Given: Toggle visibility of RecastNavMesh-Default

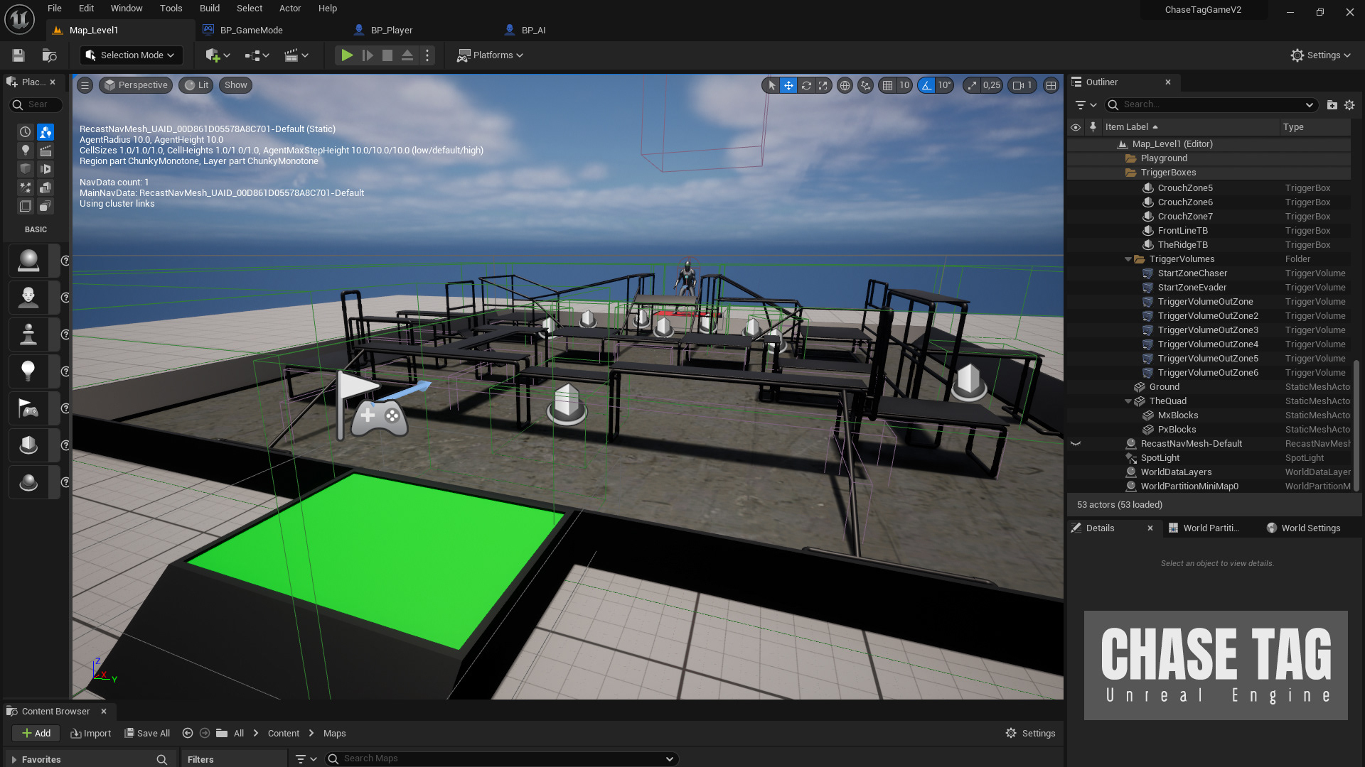Looking at the screenshot, I should coord(1076,444).
